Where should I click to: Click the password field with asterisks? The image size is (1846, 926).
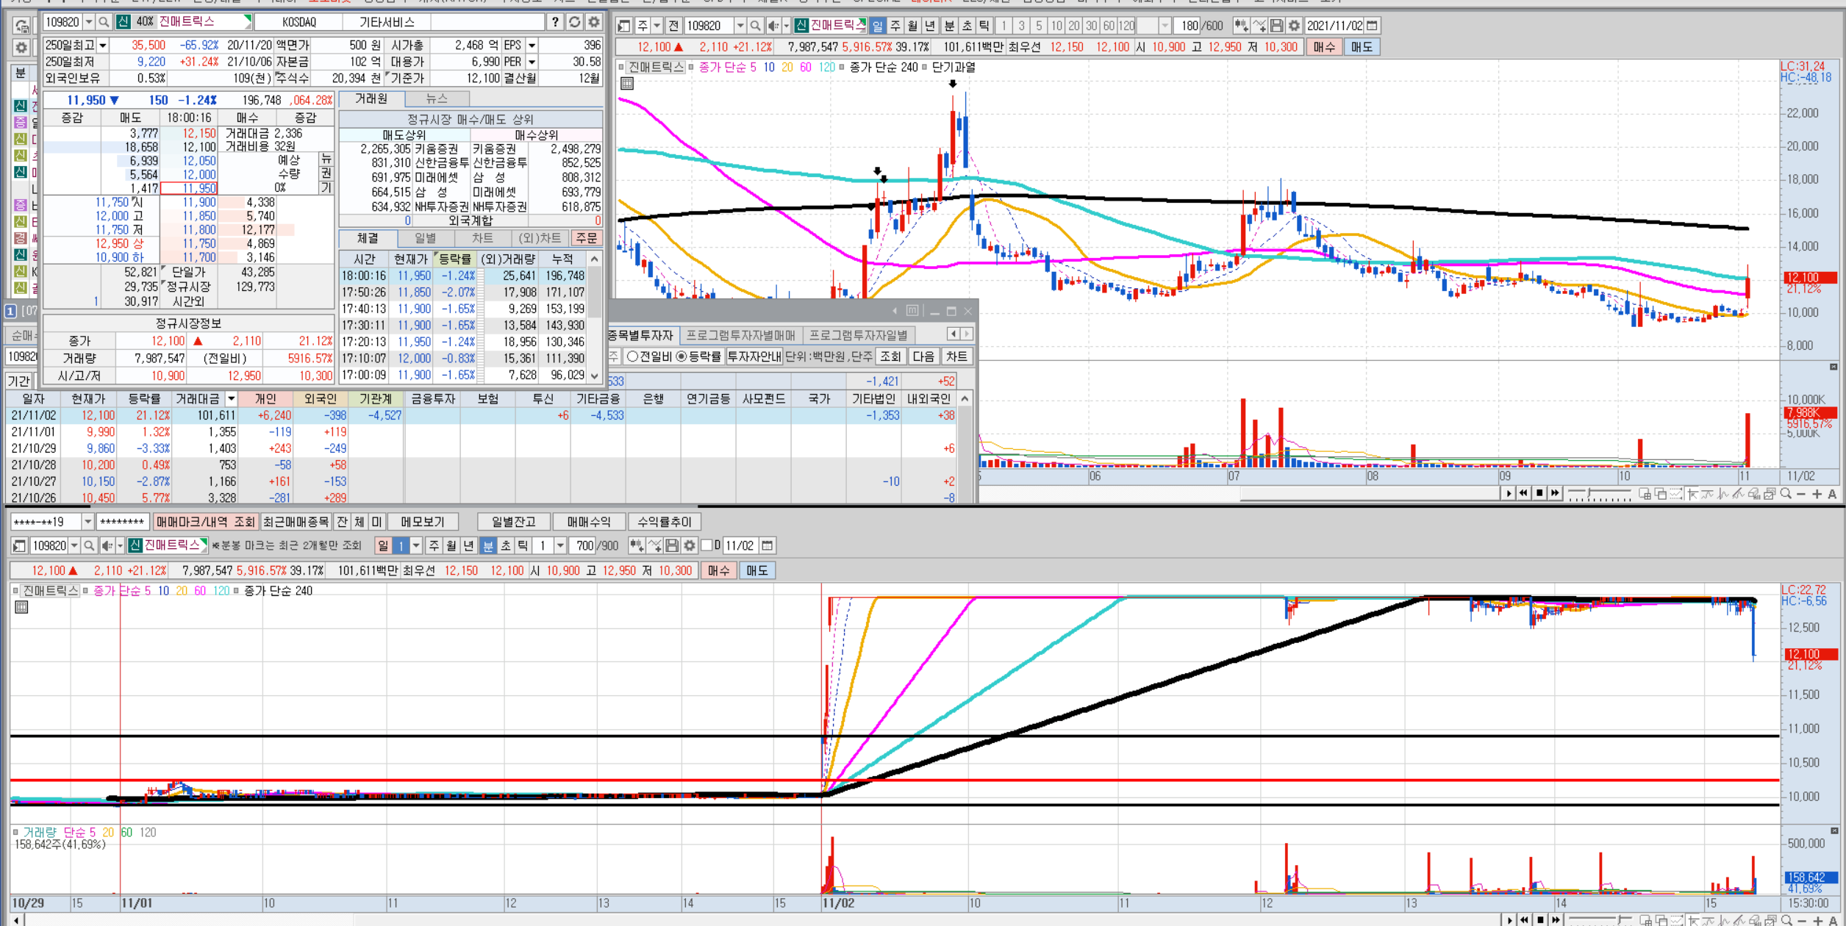[122, 522]
